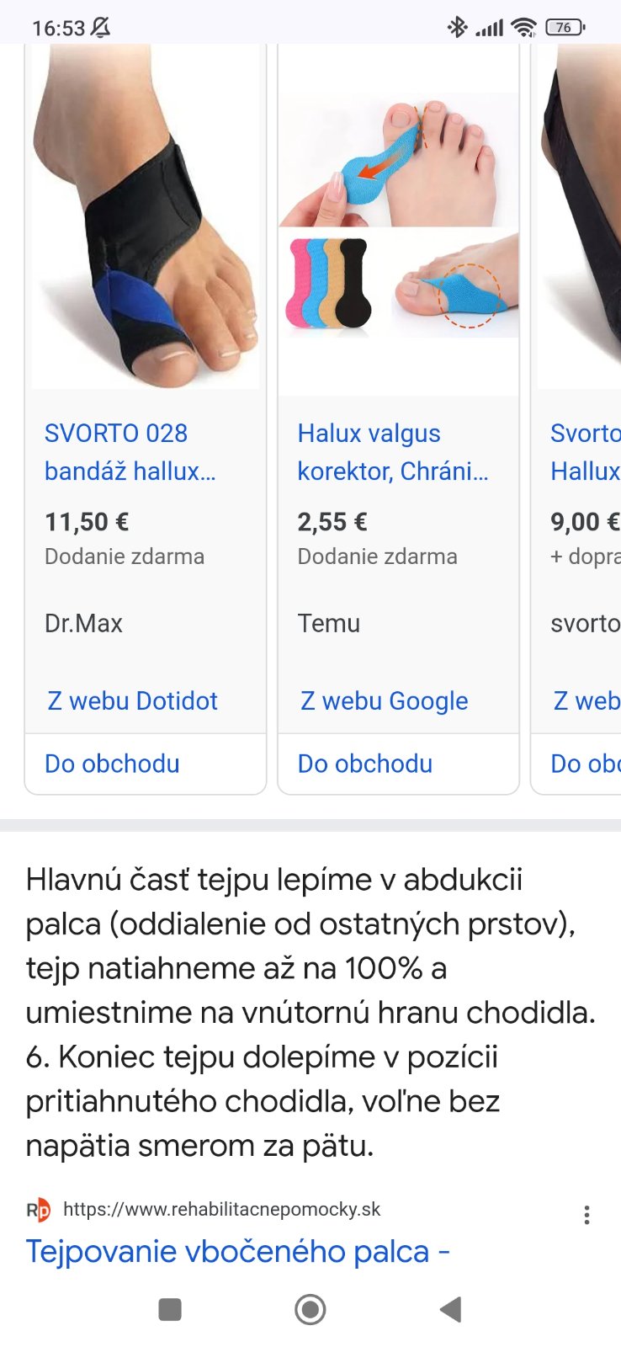Open three-dot menu for rehabilitacnepomocky result
Image resolution: width=621 pixels, height=1347 pixels.
coord(586,1215)
